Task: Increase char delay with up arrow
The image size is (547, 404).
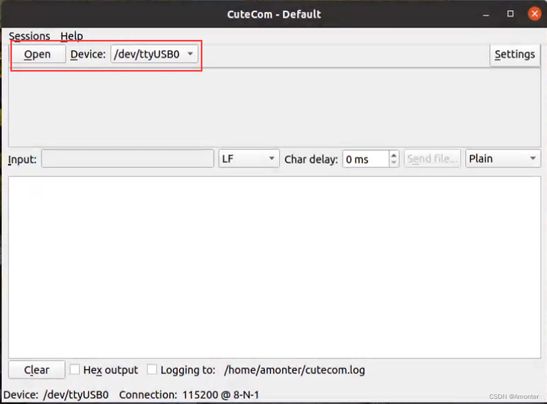Action: (x=393, y=155)
